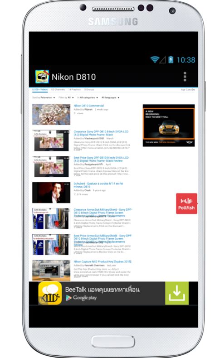The width and height of the screenshot is (215, 358).
Task: Open Clearance Sony DPF-D810 Digital Photo Frame link
Action: tap(101, 133)
